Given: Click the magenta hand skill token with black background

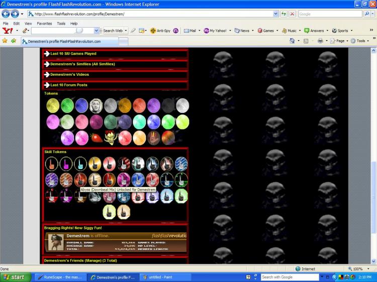Looking at the screenshot, I should 66,164.
